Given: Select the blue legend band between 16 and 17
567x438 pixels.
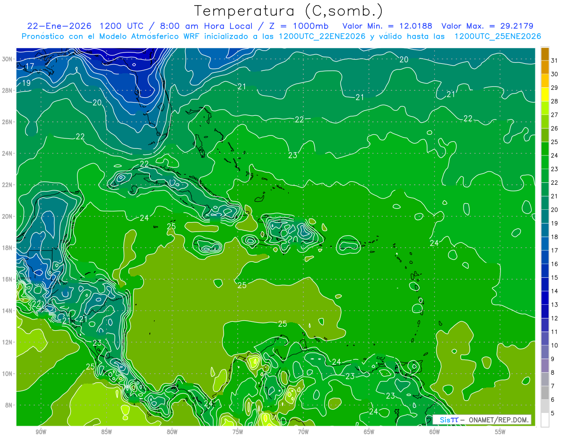Looking at the screenshot, I should [x=545, y=258].
